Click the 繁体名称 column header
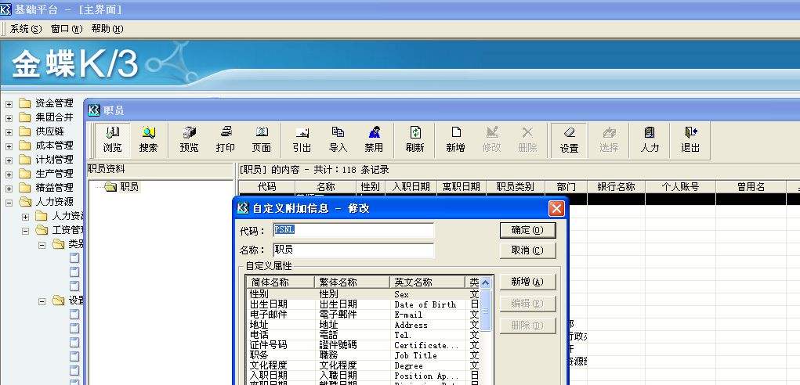This screenshot has height=385, width=800. tap(352, 282)
